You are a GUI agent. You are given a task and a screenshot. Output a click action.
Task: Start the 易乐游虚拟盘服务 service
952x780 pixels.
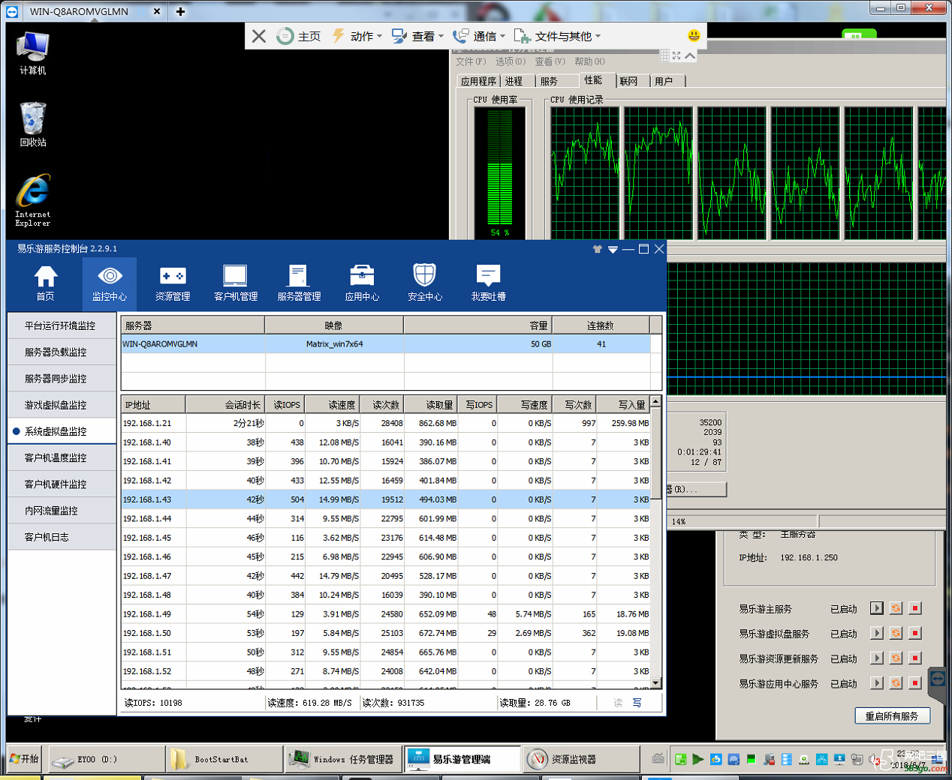point(876,633)
